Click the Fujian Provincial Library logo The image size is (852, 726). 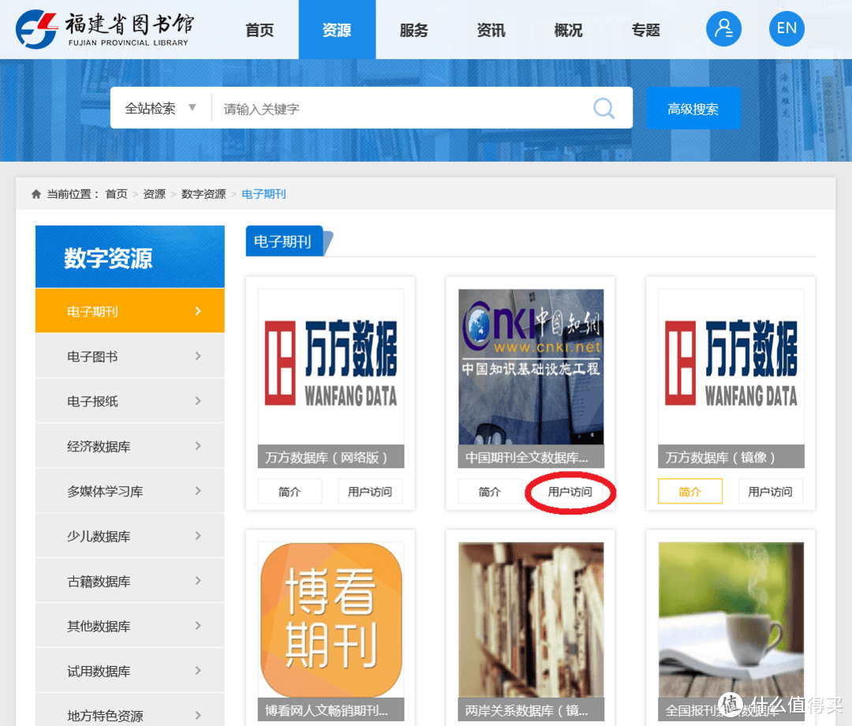click(104, 29)
